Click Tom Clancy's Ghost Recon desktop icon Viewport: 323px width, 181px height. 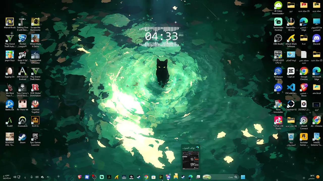[23, 90]
